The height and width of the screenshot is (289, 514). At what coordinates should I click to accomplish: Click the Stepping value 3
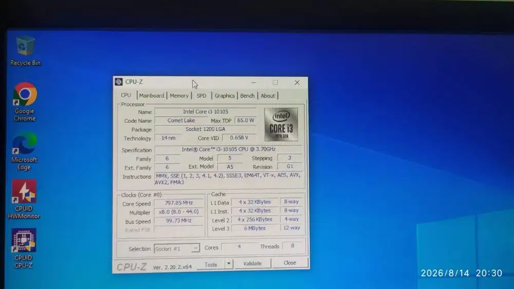(290, 158)
